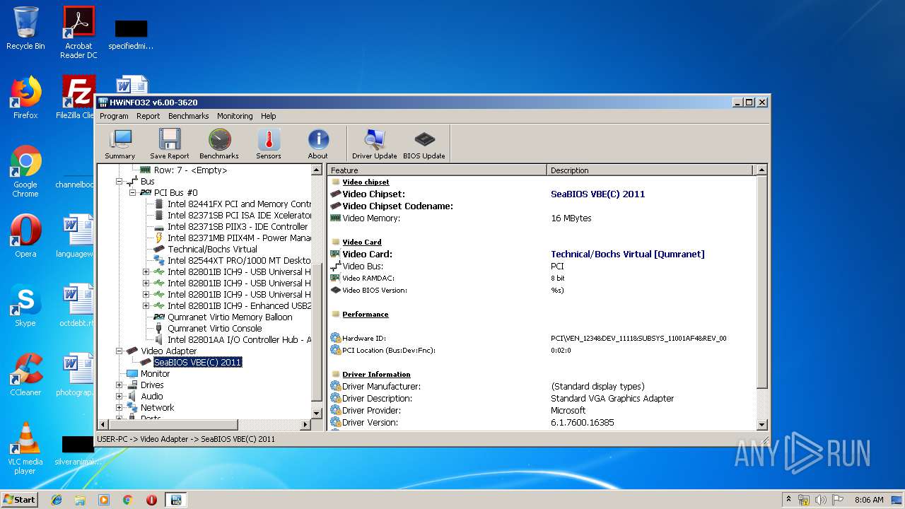Click scroll-up arrow of details pane
The image size is (905, 509).
pyautogui.click(x=761, y=170)
